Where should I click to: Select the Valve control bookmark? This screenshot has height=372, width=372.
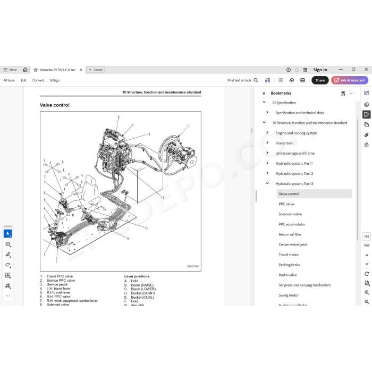click(314, 194)
